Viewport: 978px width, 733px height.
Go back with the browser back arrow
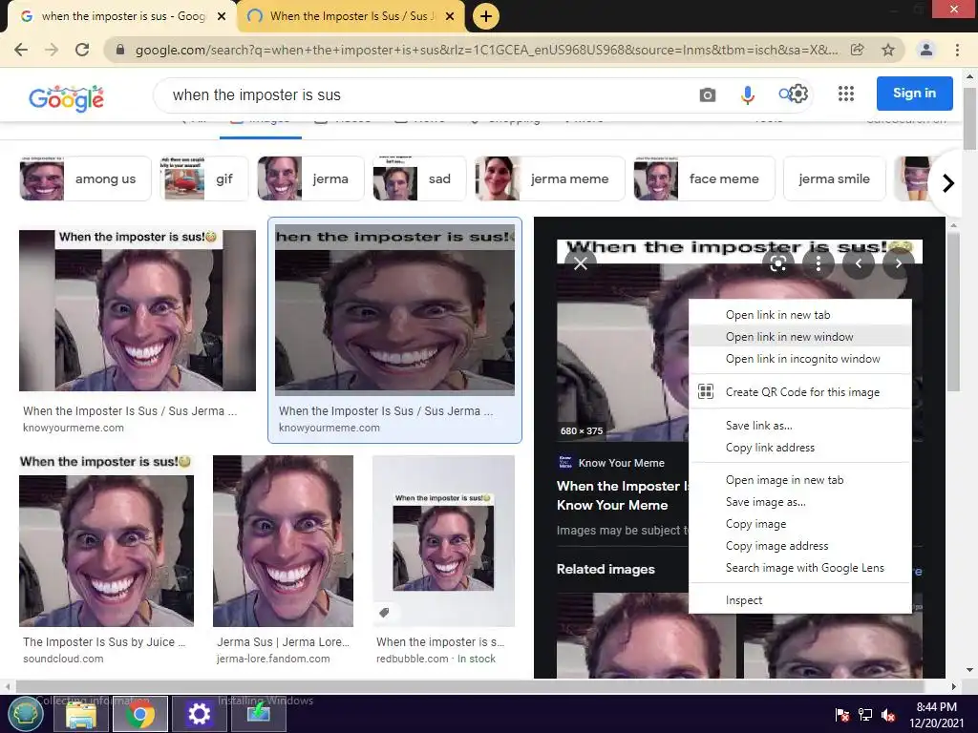pos(21,50)
